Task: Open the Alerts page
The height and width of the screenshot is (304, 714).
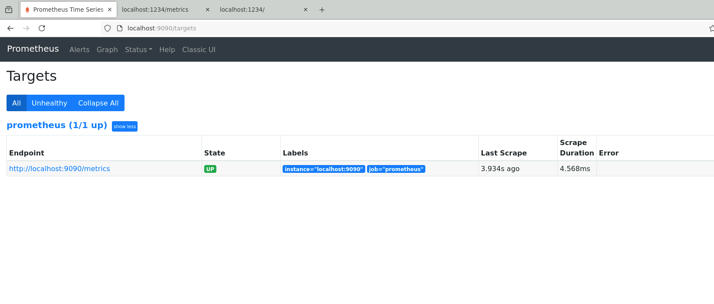Action: pos(79,50)
